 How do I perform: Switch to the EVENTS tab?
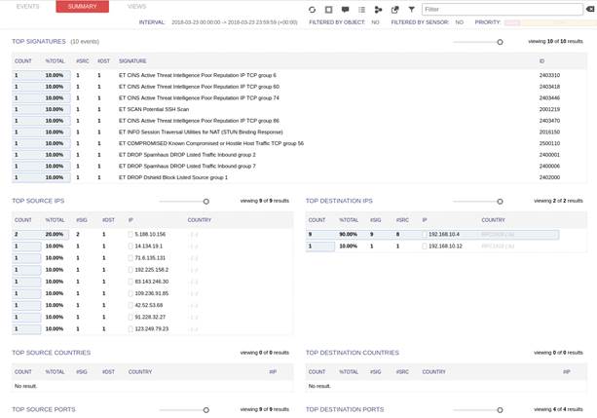click(28, 7)
